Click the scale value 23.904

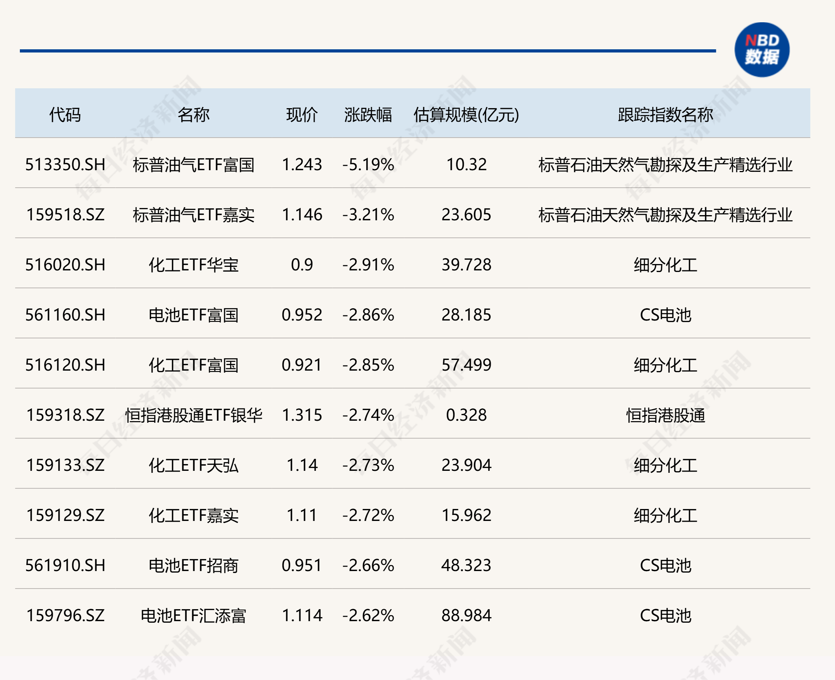click(x=466, y=465)
